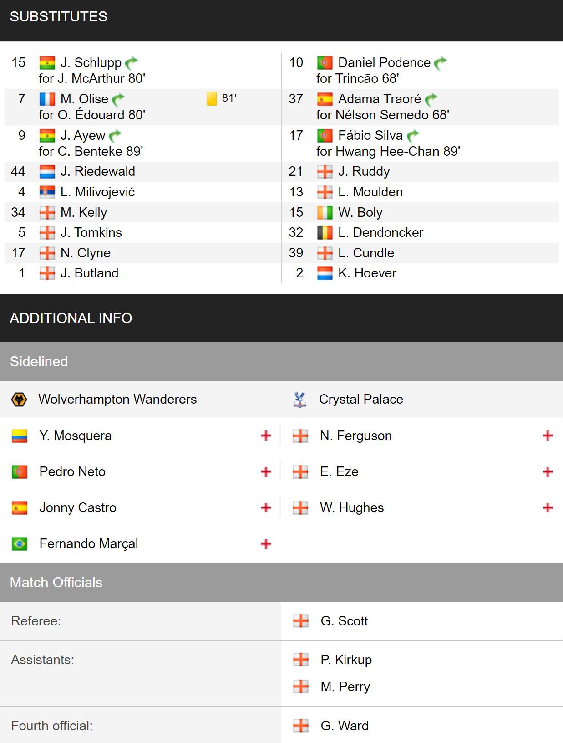
Task: Click the Brazil flag beside Fernando Marçal
Action: pyautogui.click(x=20, y=544)
